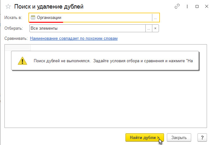Add this form to favorites with star icon
213x145 pixels.
(8, 7)
